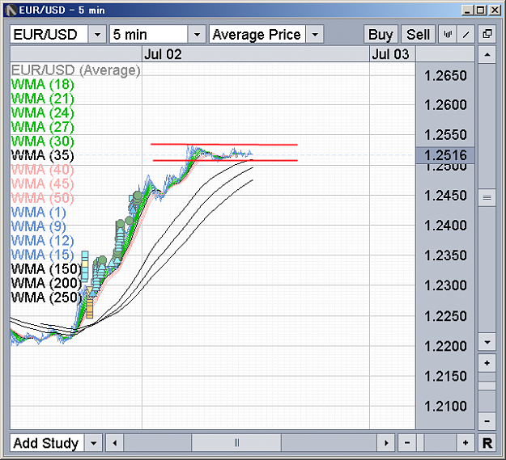The width and height of the screenshot is (506, 460).
Task: Select the WMA (30) study label
Action: pyautogui.click(x=43, y=141)
